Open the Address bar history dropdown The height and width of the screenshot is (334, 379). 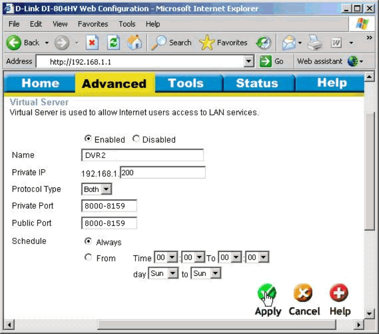click(248, 62)
